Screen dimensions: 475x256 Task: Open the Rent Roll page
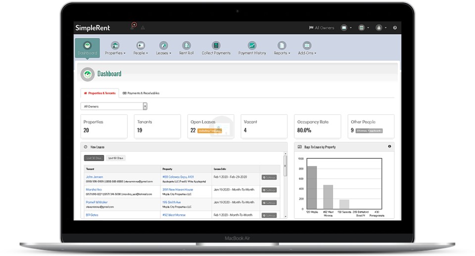point(187,48)
